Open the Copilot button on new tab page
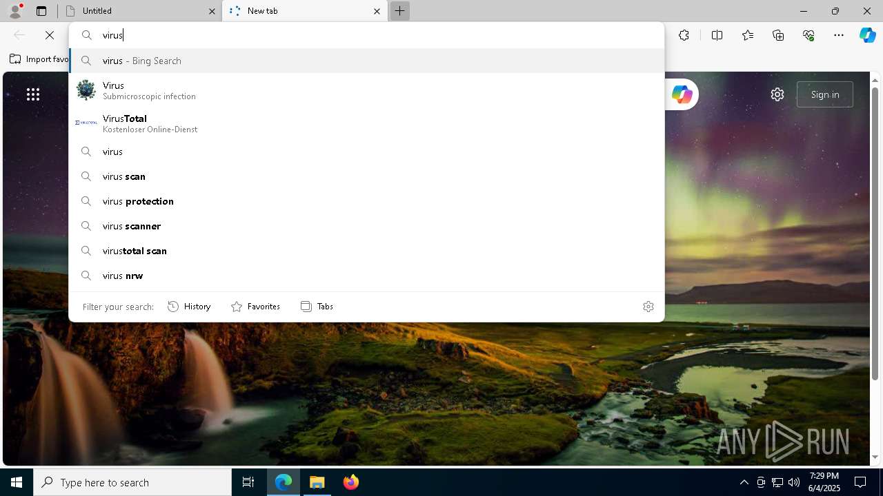883x496 pixels. coord(682,94)
